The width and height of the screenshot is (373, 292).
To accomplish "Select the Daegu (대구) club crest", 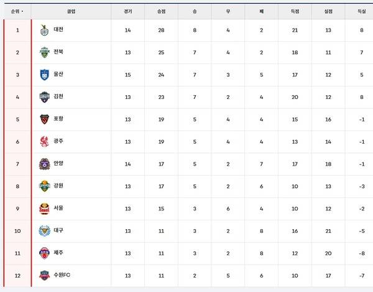I will [x=44, y=230].
